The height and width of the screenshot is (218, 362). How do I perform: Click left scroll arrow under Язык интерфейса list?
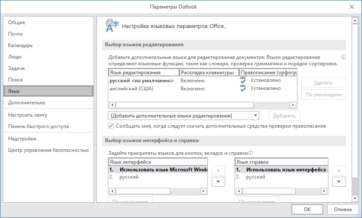(113, 191)
